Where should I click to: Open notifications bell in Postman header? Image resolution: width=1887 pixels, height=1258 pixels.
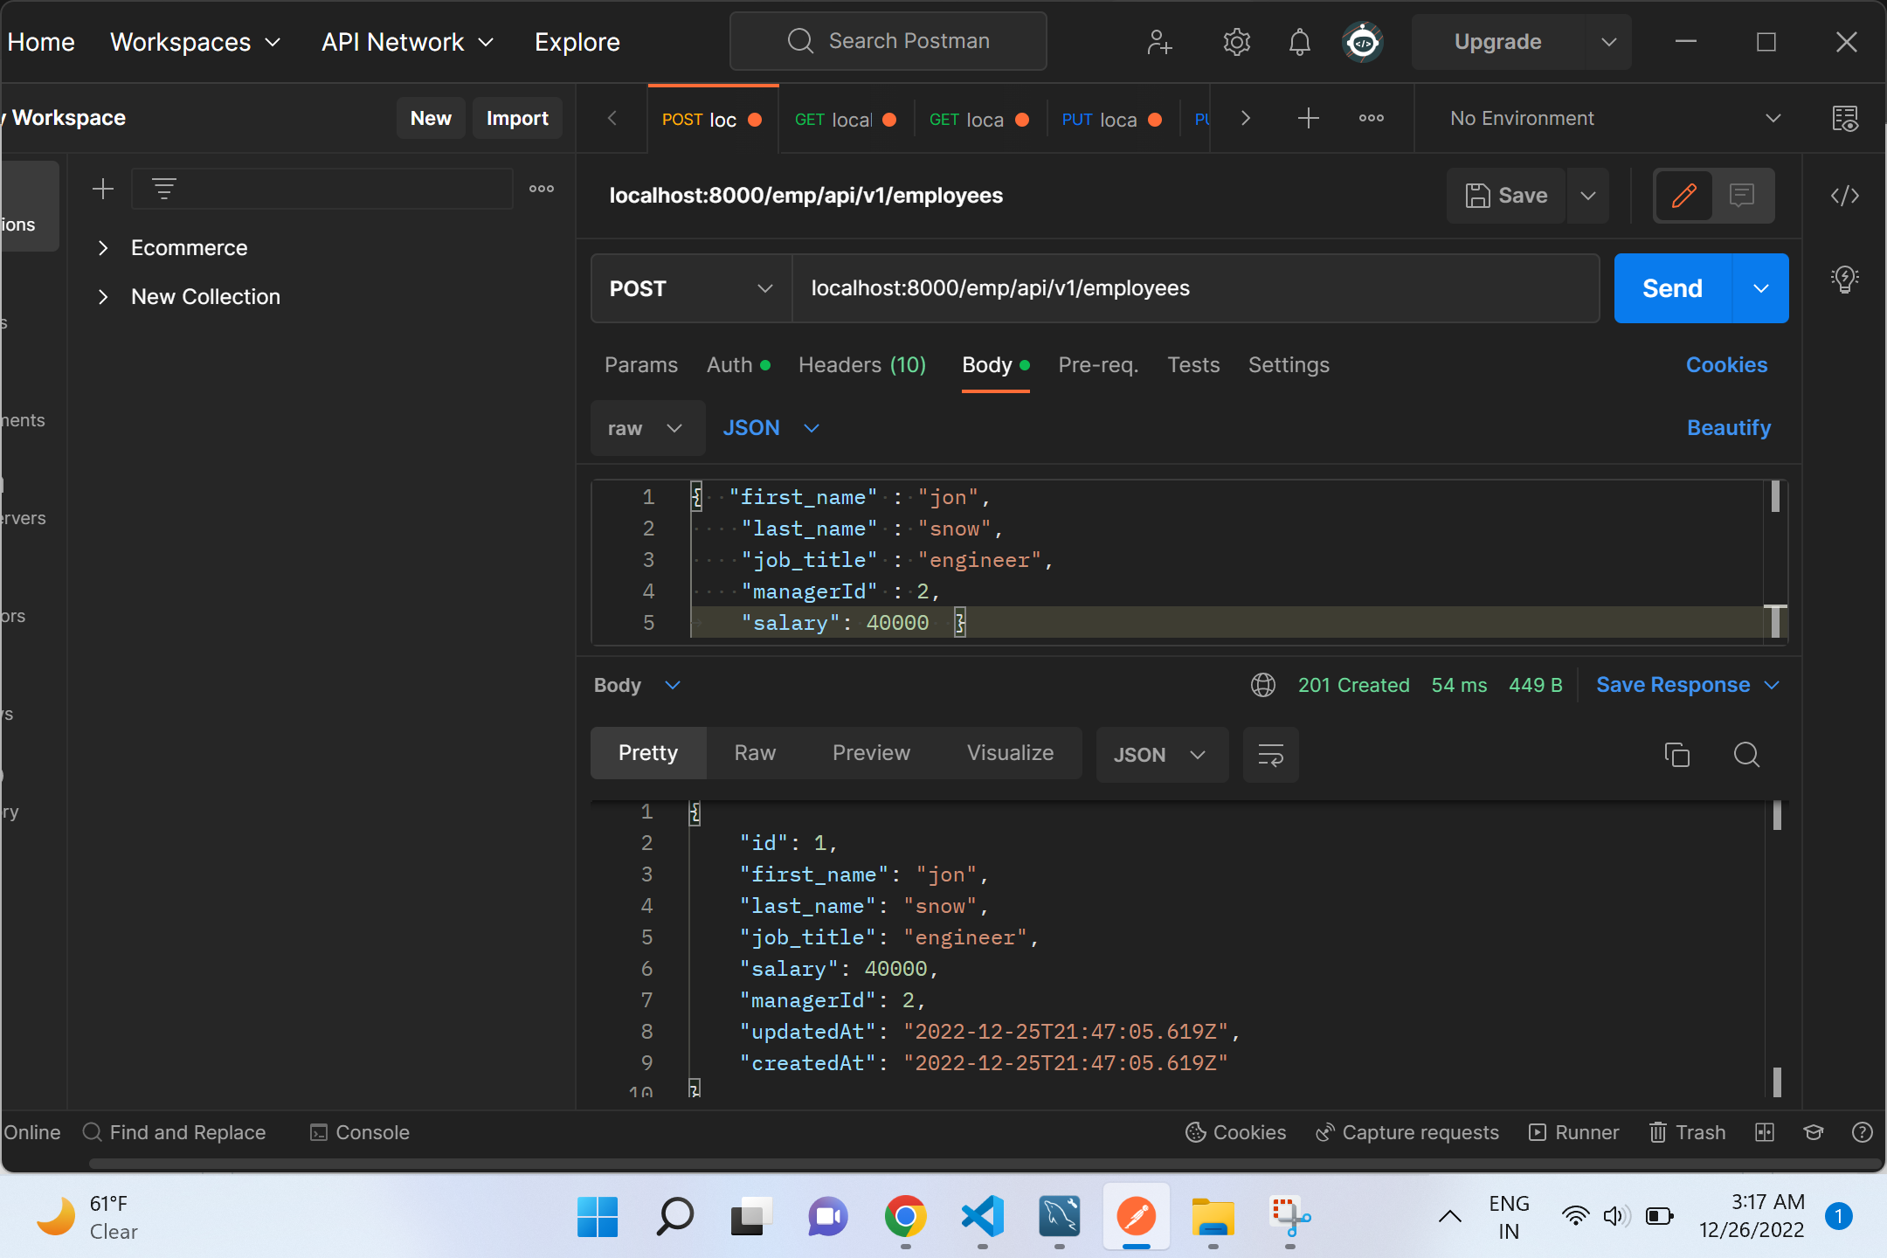click(x=1299, y=42)
